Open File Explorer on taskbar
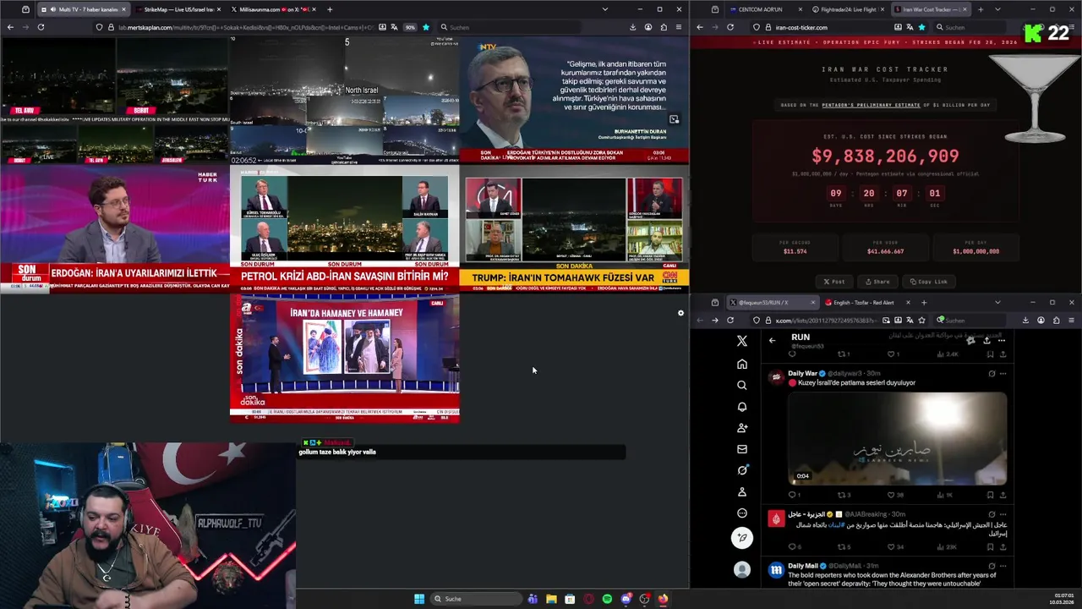The width and height of the screenshot is (1082, 609). [x=551, y=599]
